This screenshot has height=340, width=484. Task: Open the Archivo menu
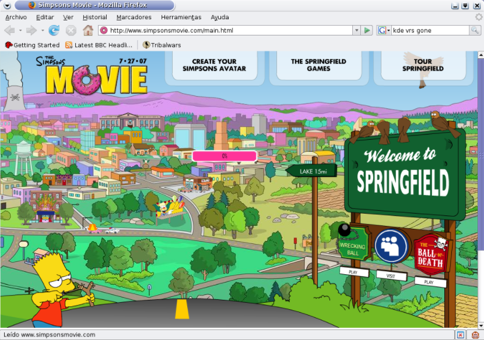16,17
